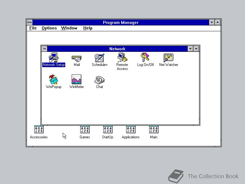This screenshot has height=184, width=245.
Task: Select the Net Watcher icon
Action: click(168, 58)
